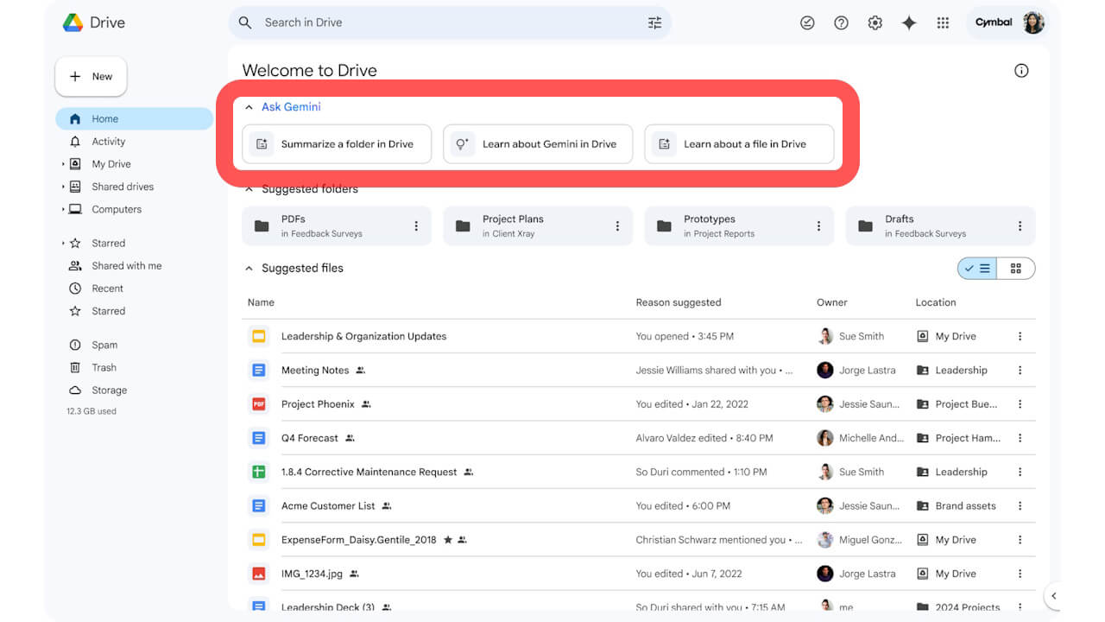Screen dimensions: 1105x622
Task: Open advanced search filter options icon
Action: [654, 23]
